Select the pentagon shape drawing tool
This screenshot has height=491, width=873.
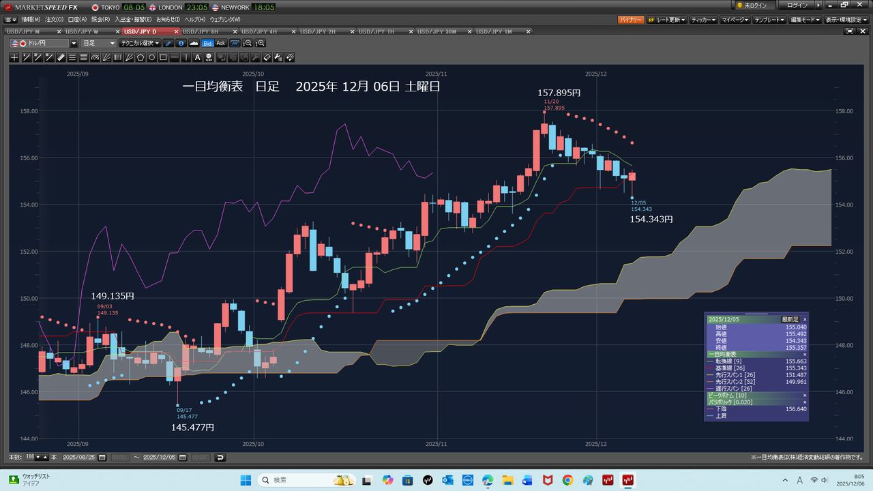140,57
